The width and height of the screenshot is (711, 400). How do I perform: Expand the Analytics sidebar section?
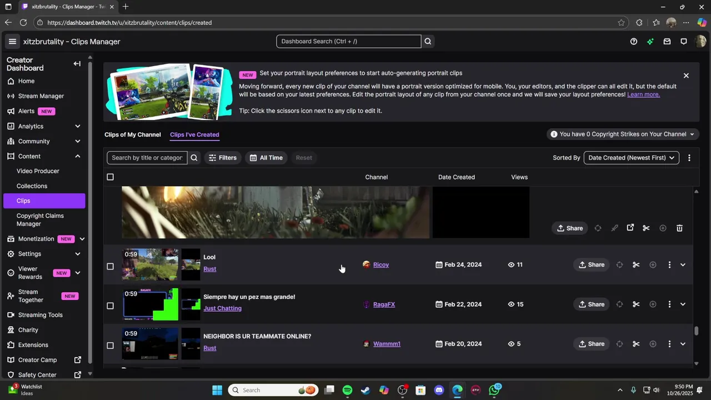point(78,126)
